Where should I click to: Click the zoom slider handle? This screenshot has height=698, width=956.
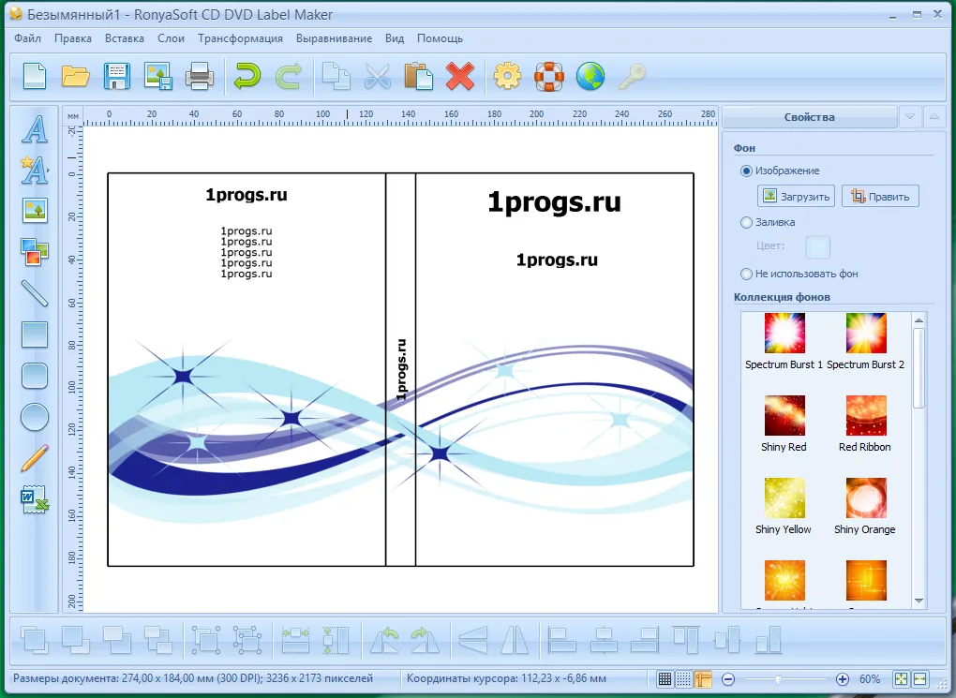[779, 679]
